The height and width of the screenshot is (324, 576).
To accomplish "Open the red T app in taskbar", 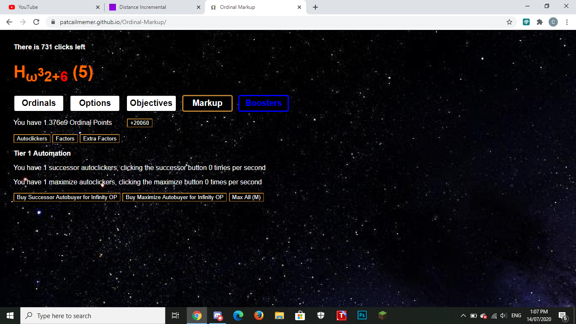I will click(x=341, y=316).
